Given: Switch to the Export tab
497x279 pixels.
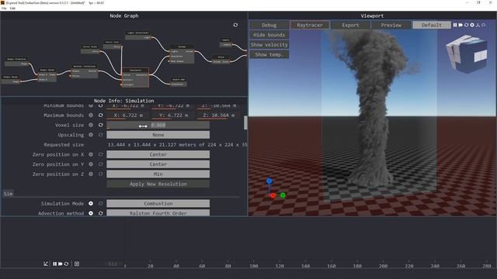Looking at the screenshot, I should coord(350,25).
